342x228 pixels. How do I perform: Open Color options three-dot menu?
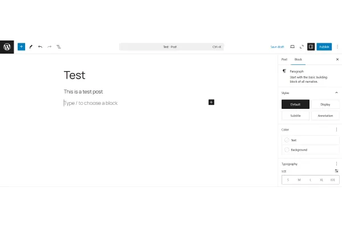tap(336, 129)
